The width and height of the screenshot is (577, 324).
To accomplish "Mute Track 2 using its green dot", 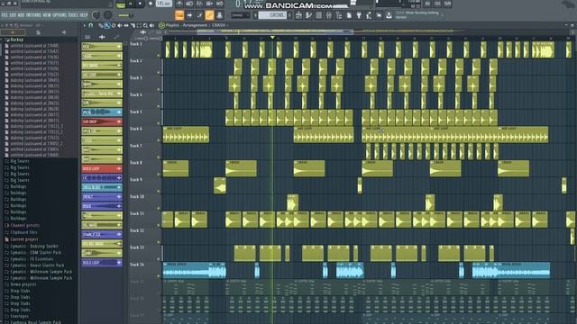I will point(159,72).
